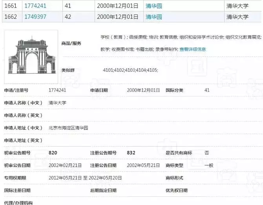Click applicant name value 清华大学

coord(57,103)
